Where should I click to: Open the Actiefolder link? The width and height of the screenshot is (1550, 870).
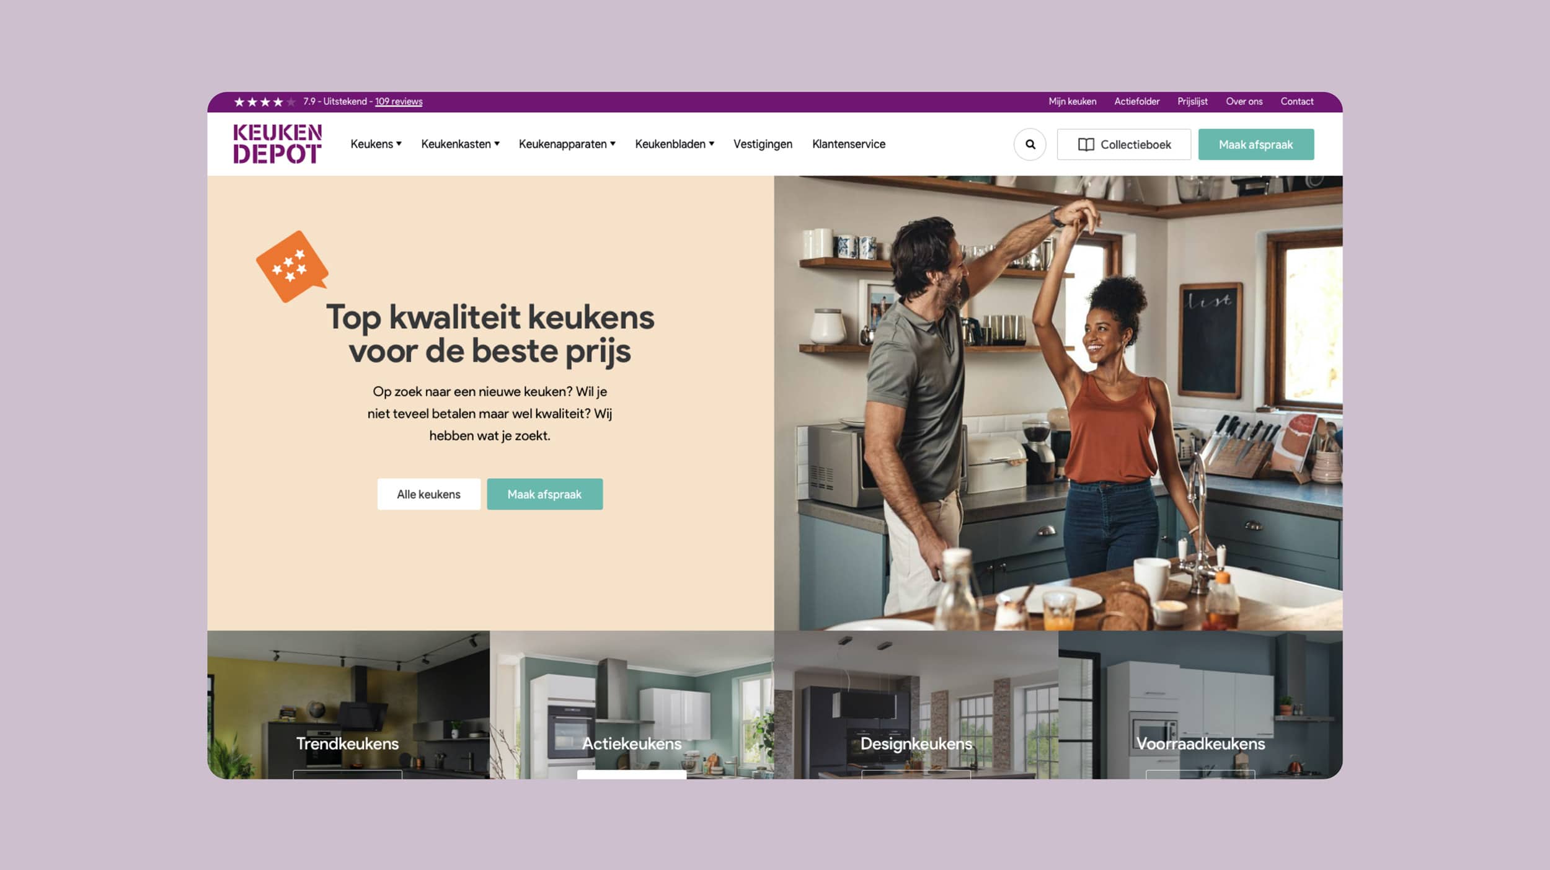pos(1136,102)
